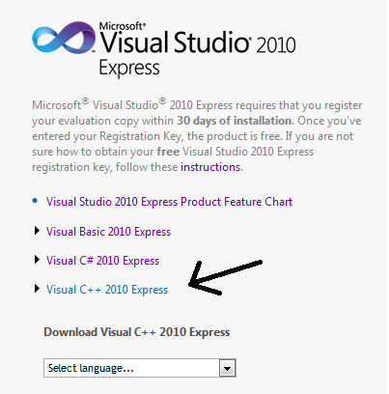
Task: Open the Visual Basic 2010 Express link
Action: pos(108,232)
